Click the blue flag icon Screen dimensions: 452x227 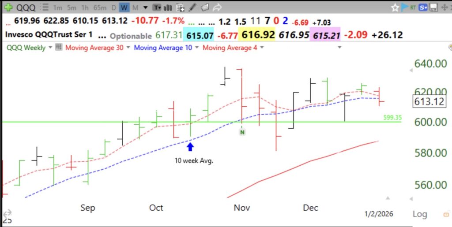tap(405, 7)
